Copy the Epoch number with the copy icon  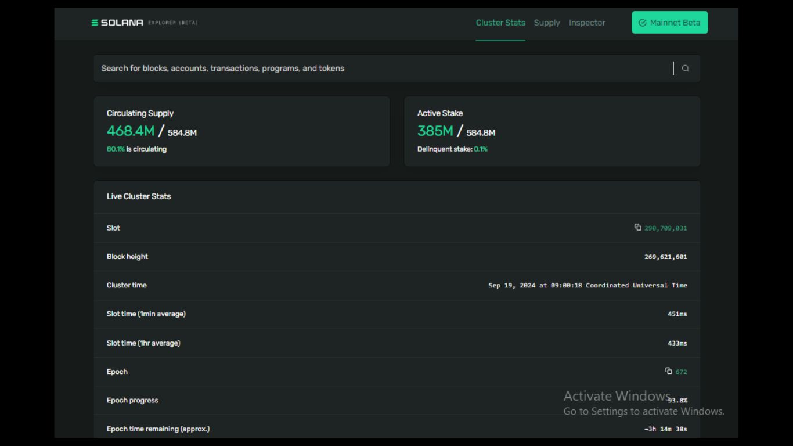pos(669,371)
